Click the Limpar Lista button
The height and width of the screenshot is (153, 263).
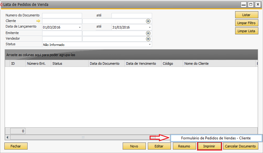247,31
